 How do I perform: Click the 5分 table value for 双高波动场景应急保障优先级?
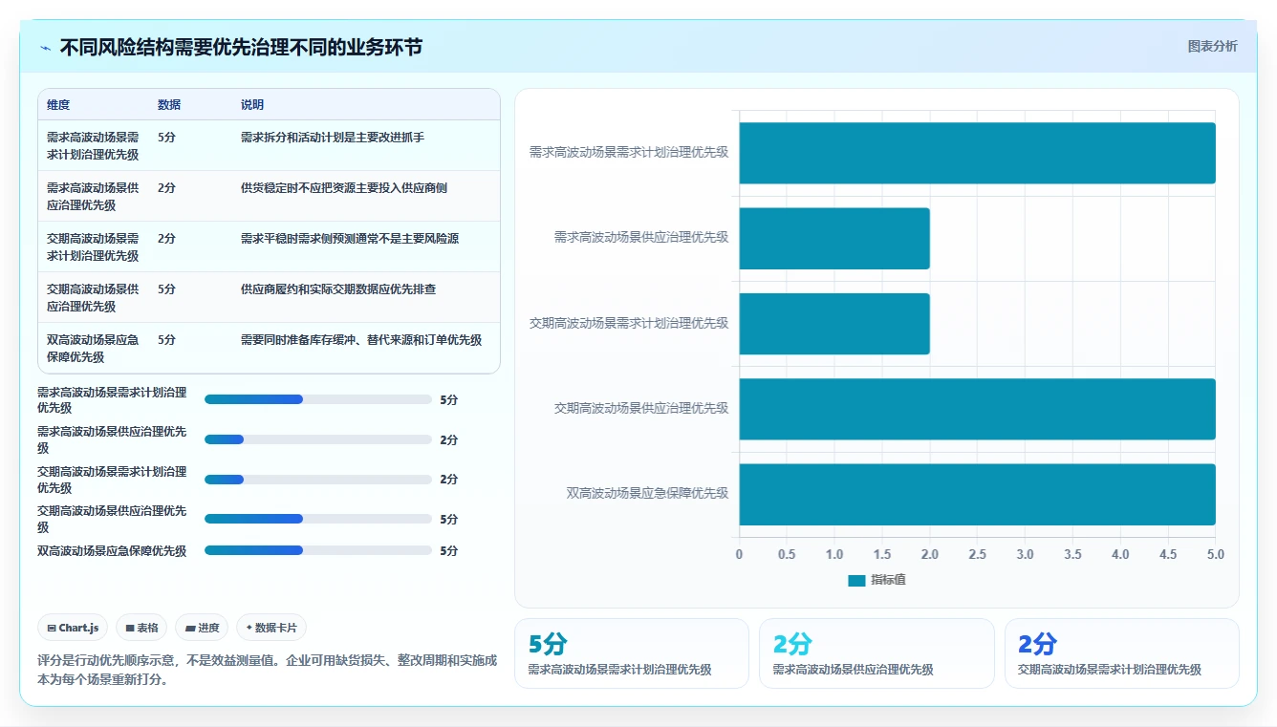pyautogui.click(x=166, y=340)
